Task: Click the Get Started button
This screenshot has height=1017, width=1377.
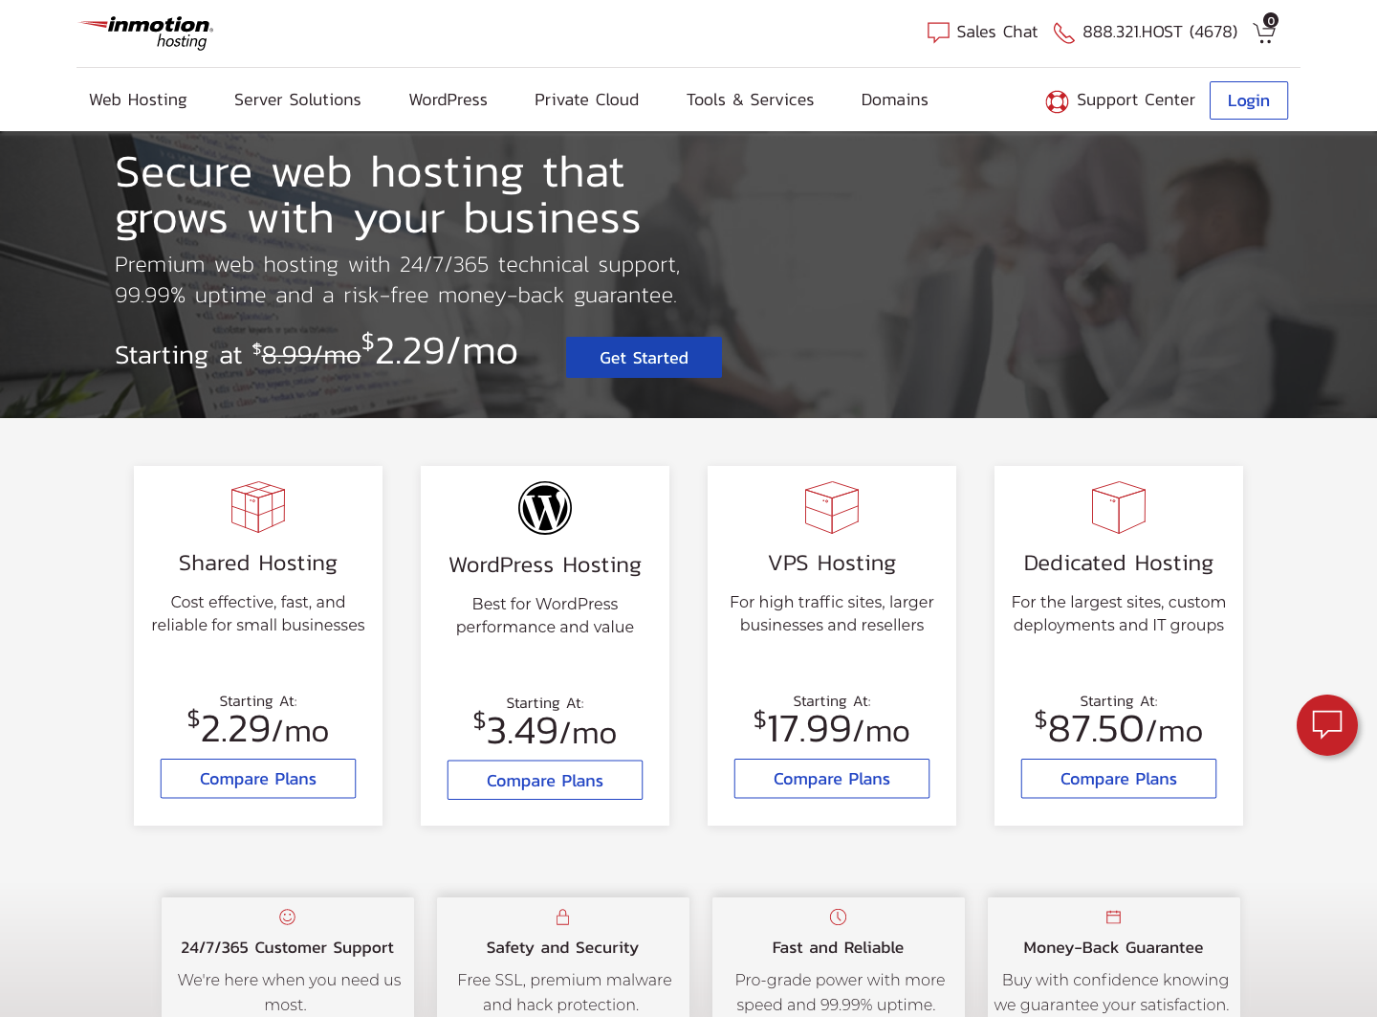Action: (x=644, y=357)
